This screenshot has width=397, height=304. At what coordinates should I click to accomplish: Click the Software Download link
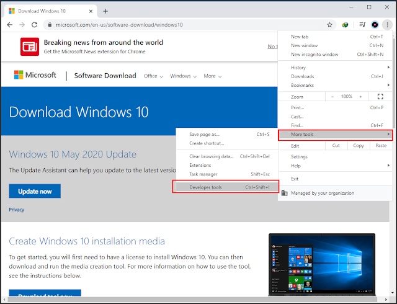pyautogui.click(x=105, y=76)
